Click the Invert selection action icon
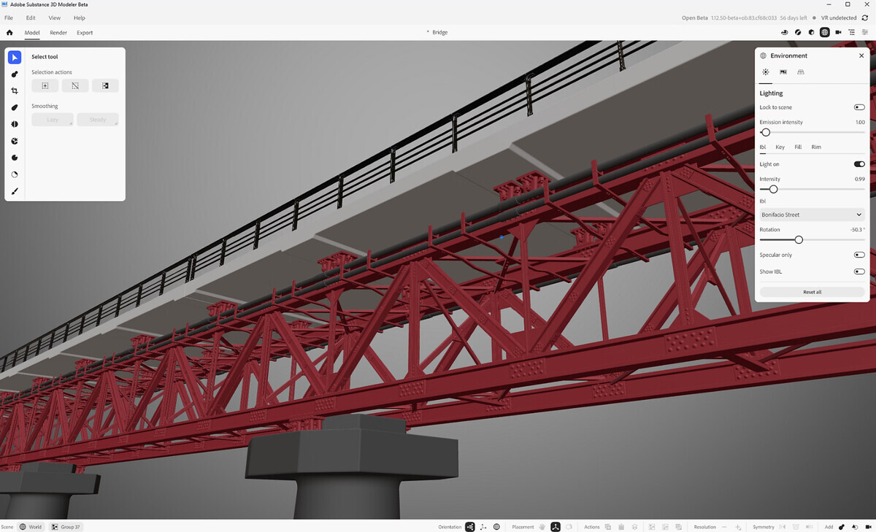Viewport: 876px width, 532px height. click(105, 85)
